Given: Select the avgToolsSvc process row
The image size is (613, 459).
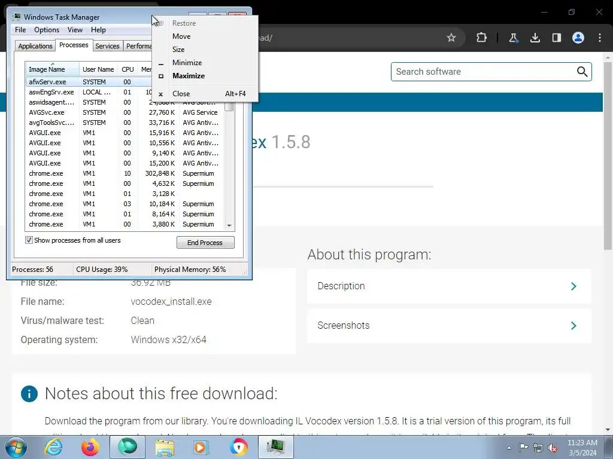Looking at the screenshot, I should [x=125, y=123].
